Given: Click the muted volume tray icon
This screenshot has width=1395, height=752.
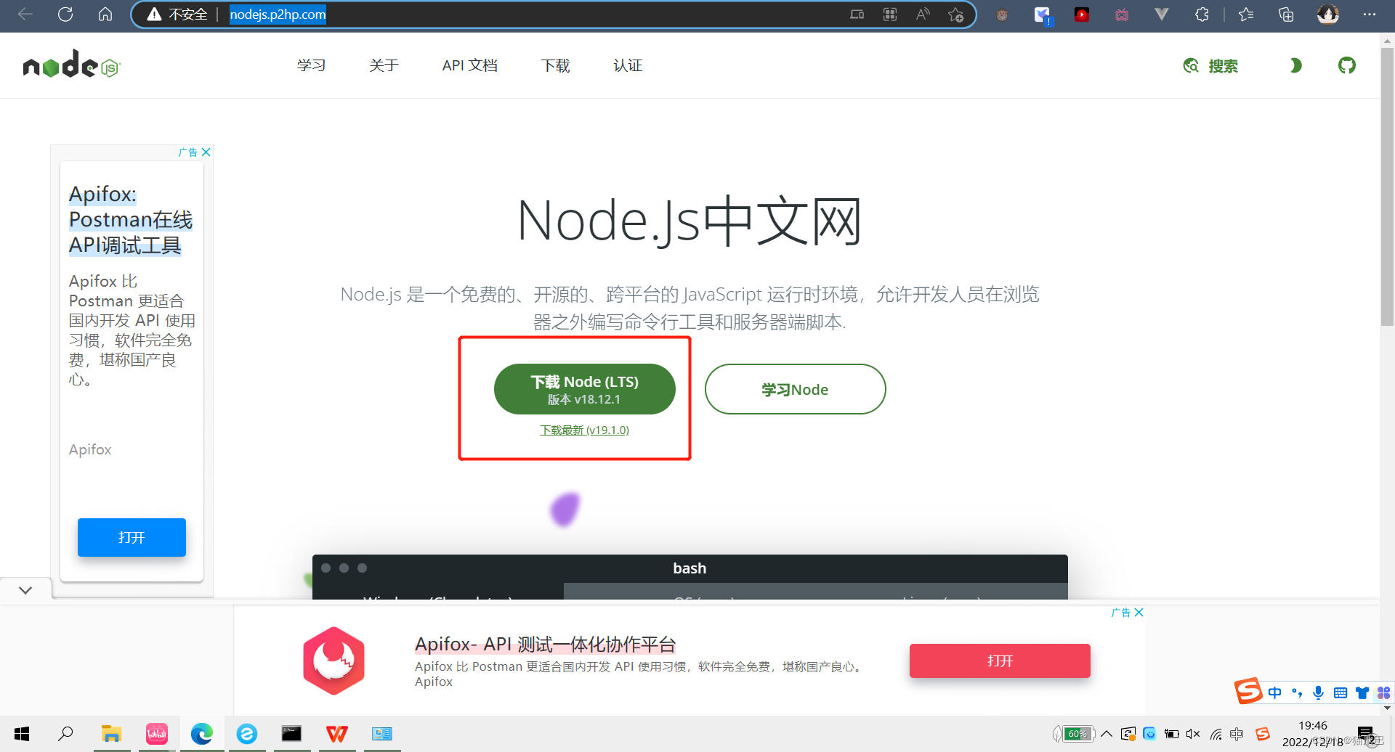Looking at the screenshot, I should click(1193, 734).
